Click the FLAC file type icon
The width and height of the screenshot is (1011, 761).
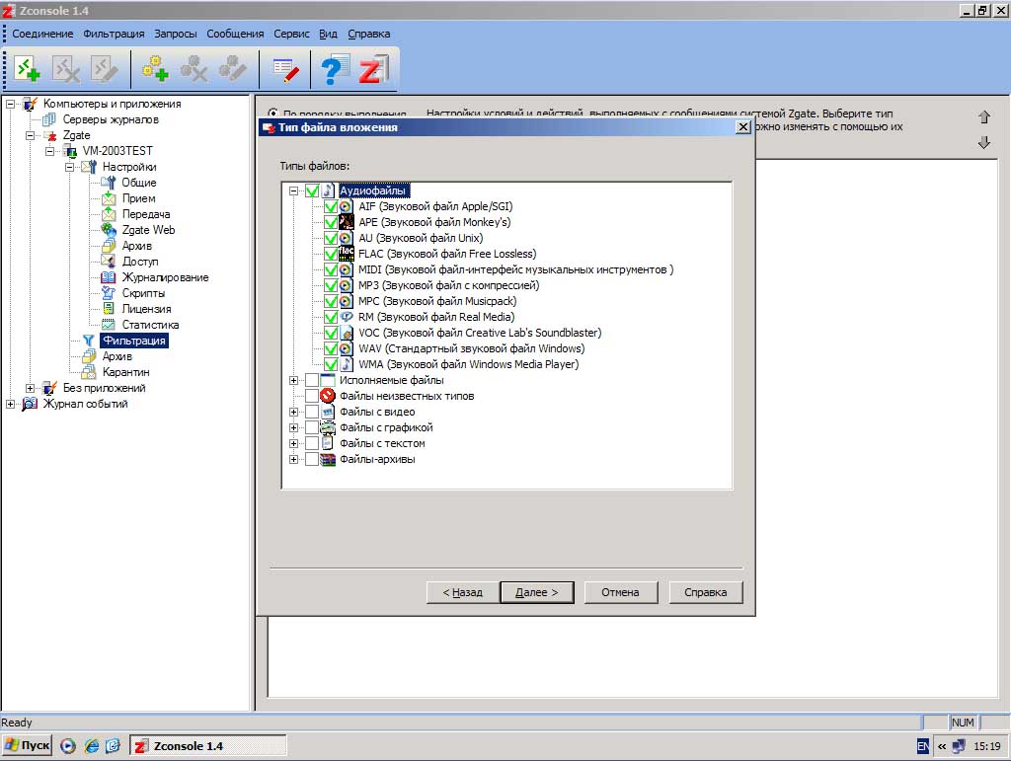tap(347, 254)
